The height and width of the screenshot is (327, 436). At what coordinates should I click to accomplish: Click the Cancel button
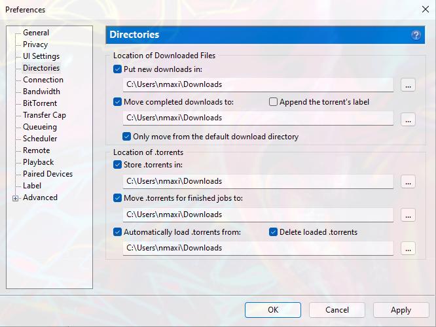(337, 310)
